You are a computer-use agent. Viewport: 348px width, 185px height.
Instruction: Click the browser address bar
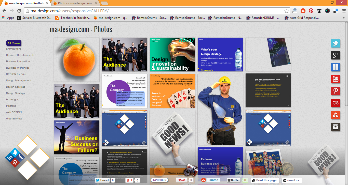coord(153,11)
